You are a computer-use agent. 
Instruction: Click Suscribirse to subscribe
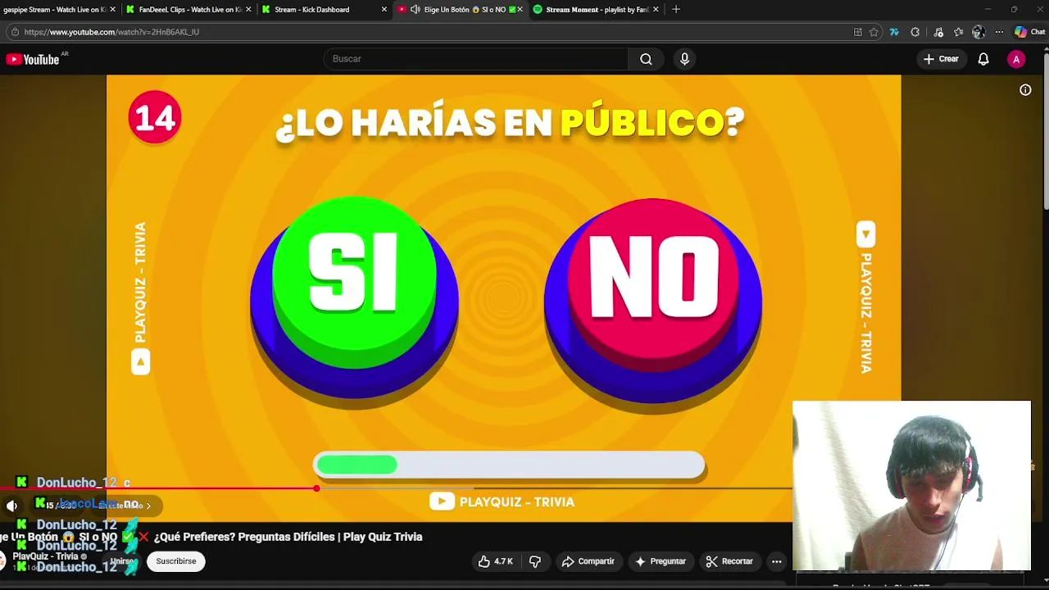(x=176, y=561)
